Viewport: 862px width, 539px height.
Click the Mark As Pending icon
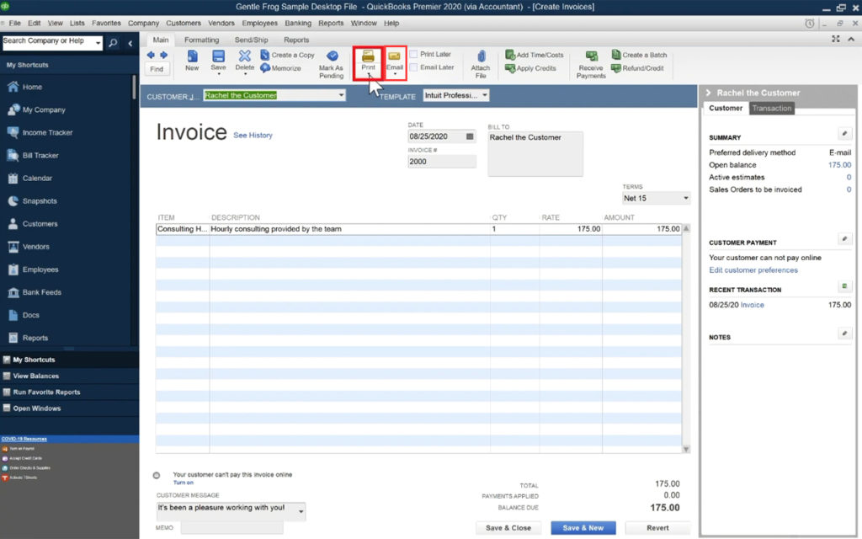pyautogui.click(x=332, y=56)
